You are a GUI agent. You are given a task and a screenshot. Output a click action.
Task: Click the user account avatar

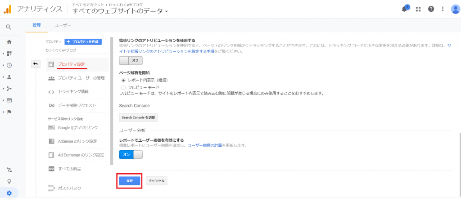pyautogui.click(x=455, y=9)
